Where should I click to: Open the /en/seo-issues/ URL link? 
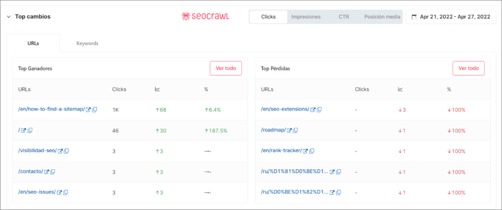[x=37, y=192]
